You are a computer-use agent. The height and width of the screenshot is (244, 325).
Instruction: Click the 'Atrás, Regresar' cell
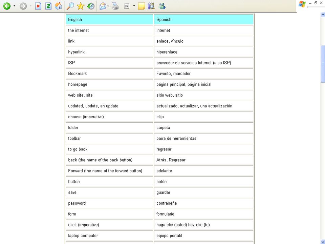204,160
